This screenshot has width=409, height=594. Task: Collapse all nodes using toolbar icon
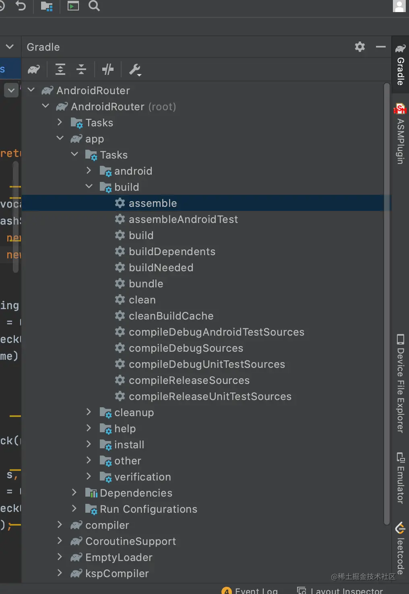click(81, 69)
